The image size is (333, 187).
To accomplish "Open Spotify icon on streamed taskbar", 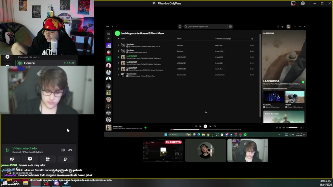I will pos(245,135).
